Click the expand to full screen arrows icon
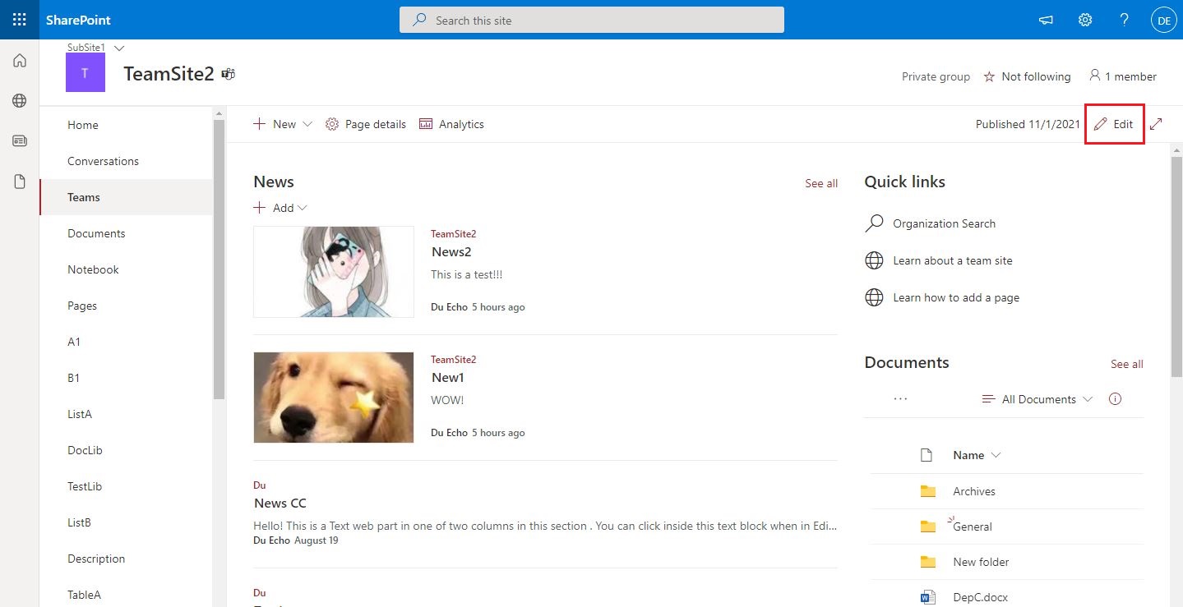Viewport: 1183px width, 607px height. (x=1156, y=124)
